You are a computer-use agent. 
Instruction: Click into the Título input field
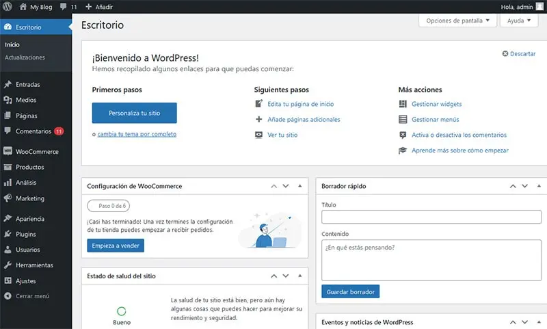click(x=431, y=217)
